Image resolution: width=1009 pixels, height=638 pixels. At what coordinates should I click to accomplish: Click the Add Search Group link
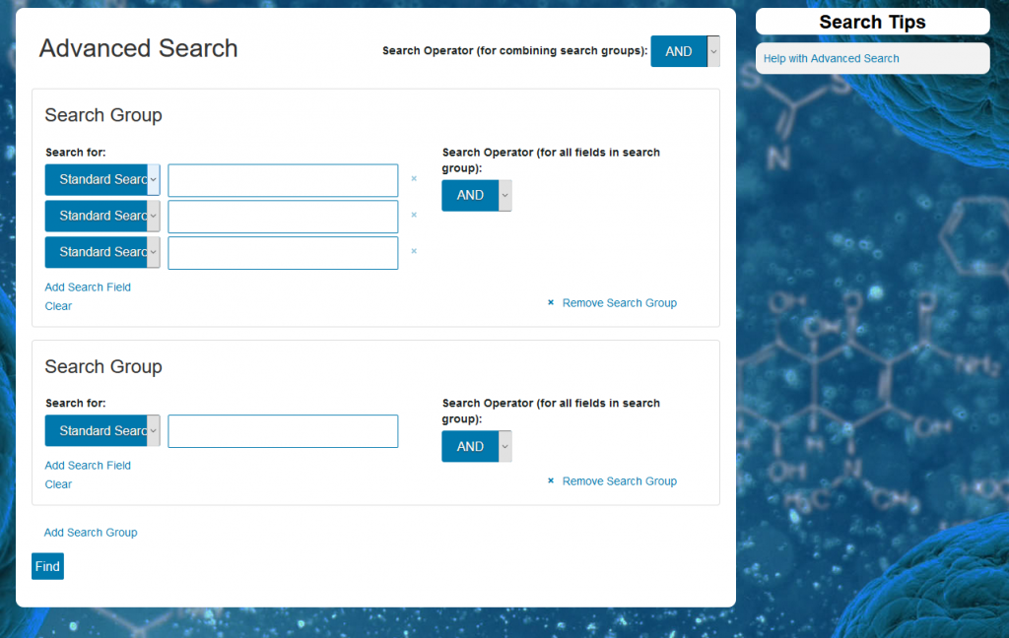tap(91, 533)
